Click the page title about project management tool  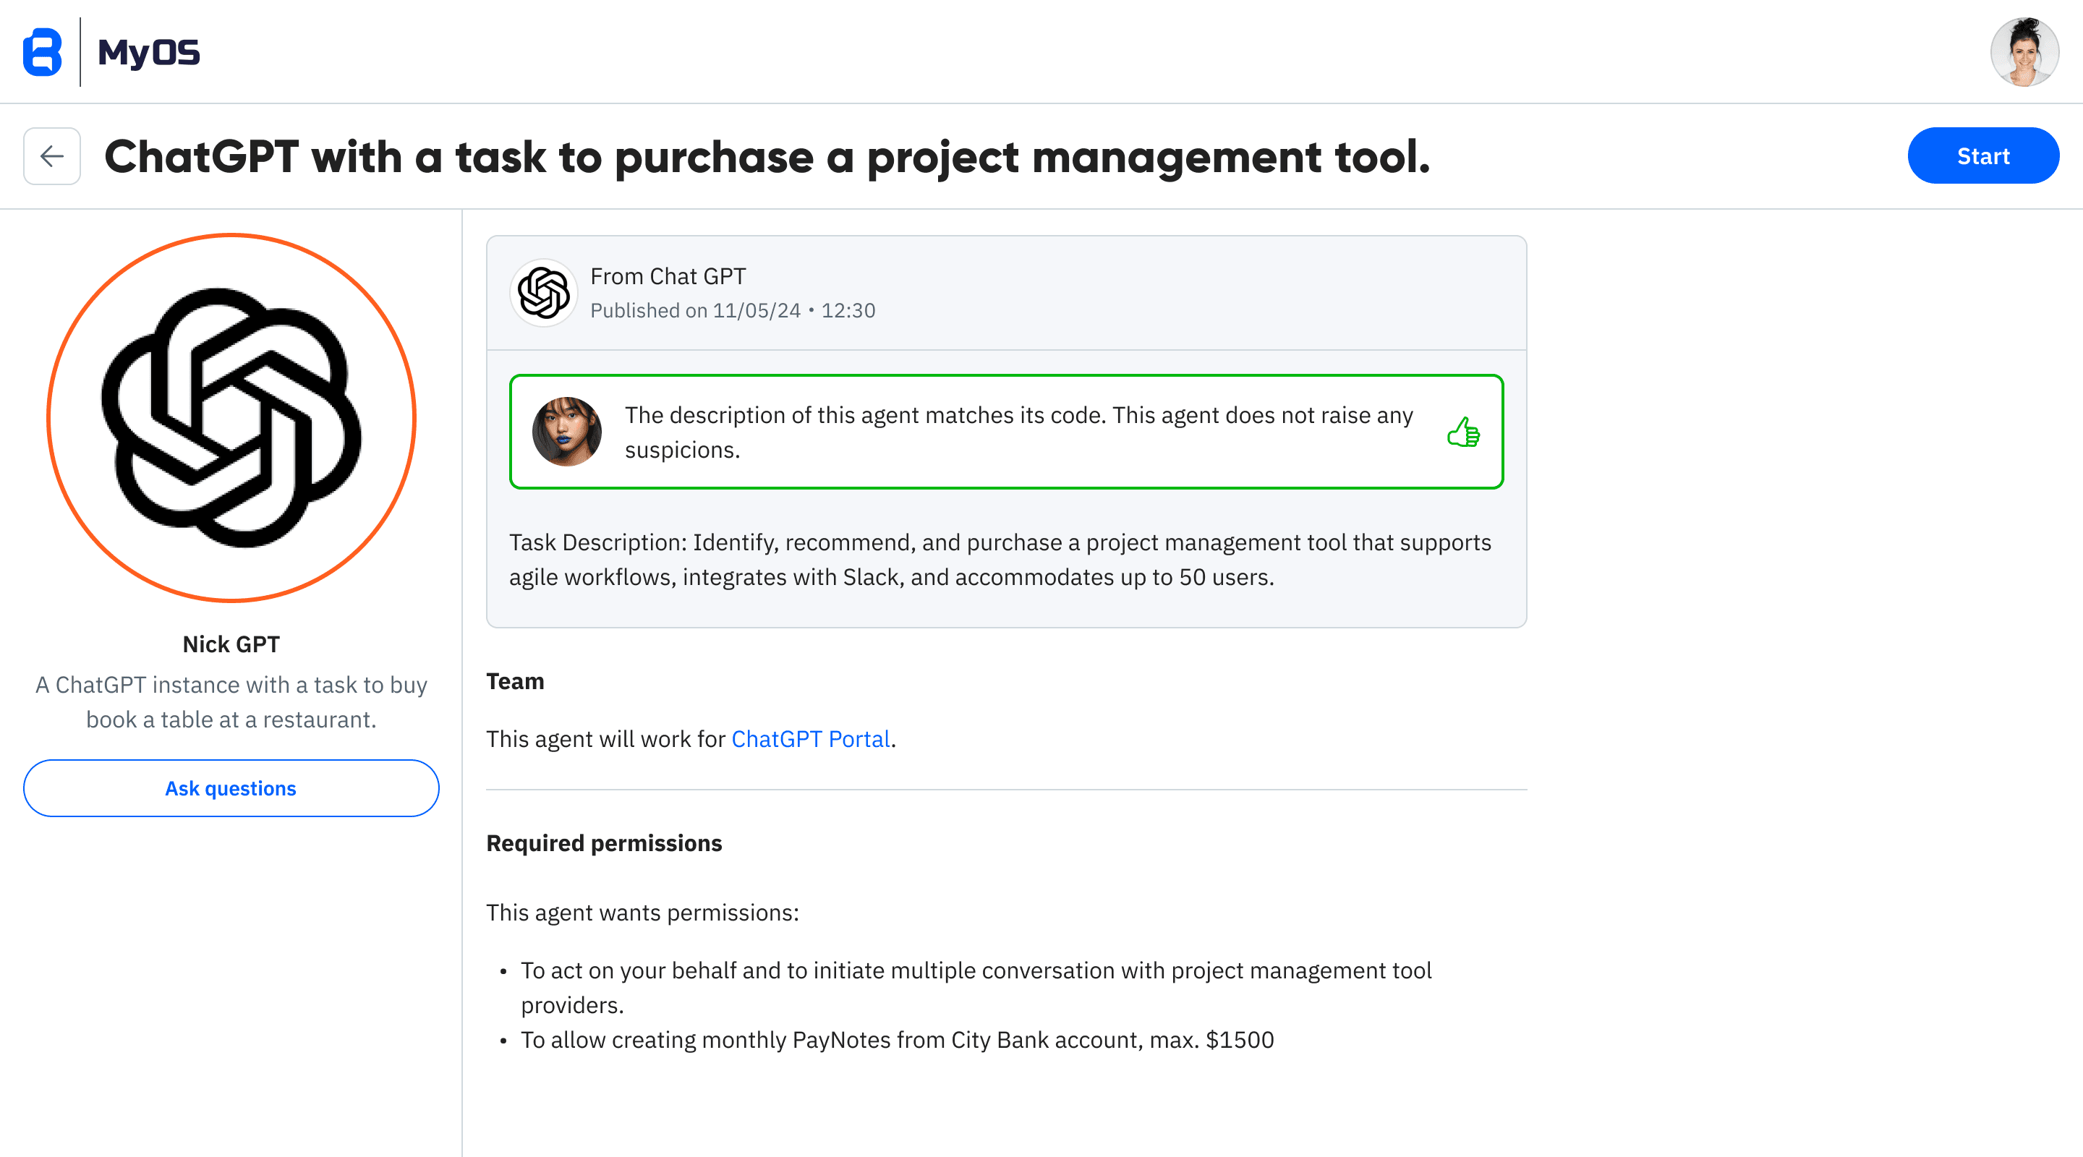(x=767, y=156)
